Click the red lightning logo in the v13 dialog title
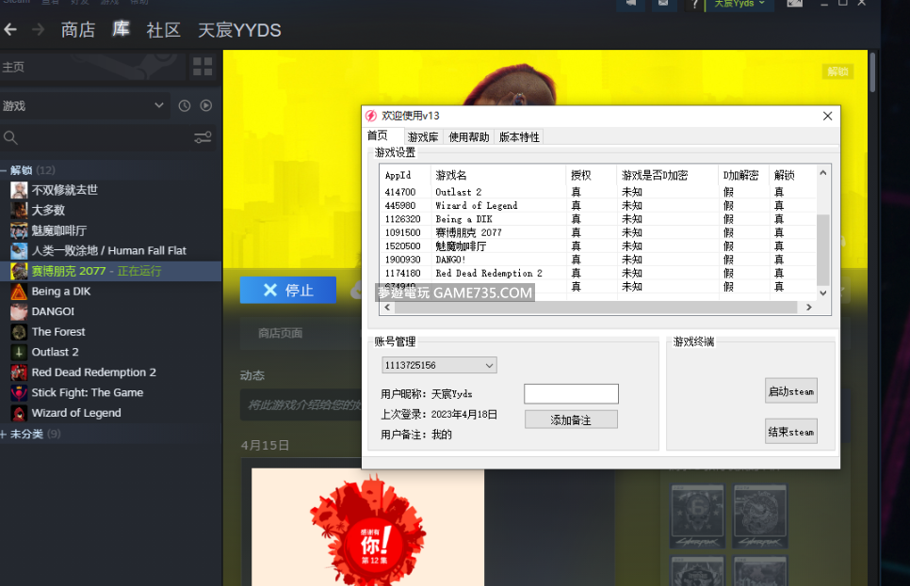Viewport: 910px width, 586px height. tap(371, 116)
